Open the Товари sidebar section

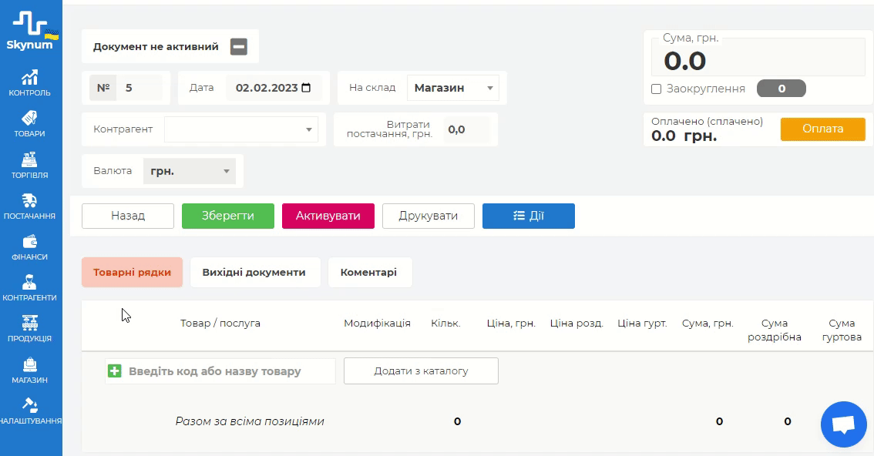point(30,124)
